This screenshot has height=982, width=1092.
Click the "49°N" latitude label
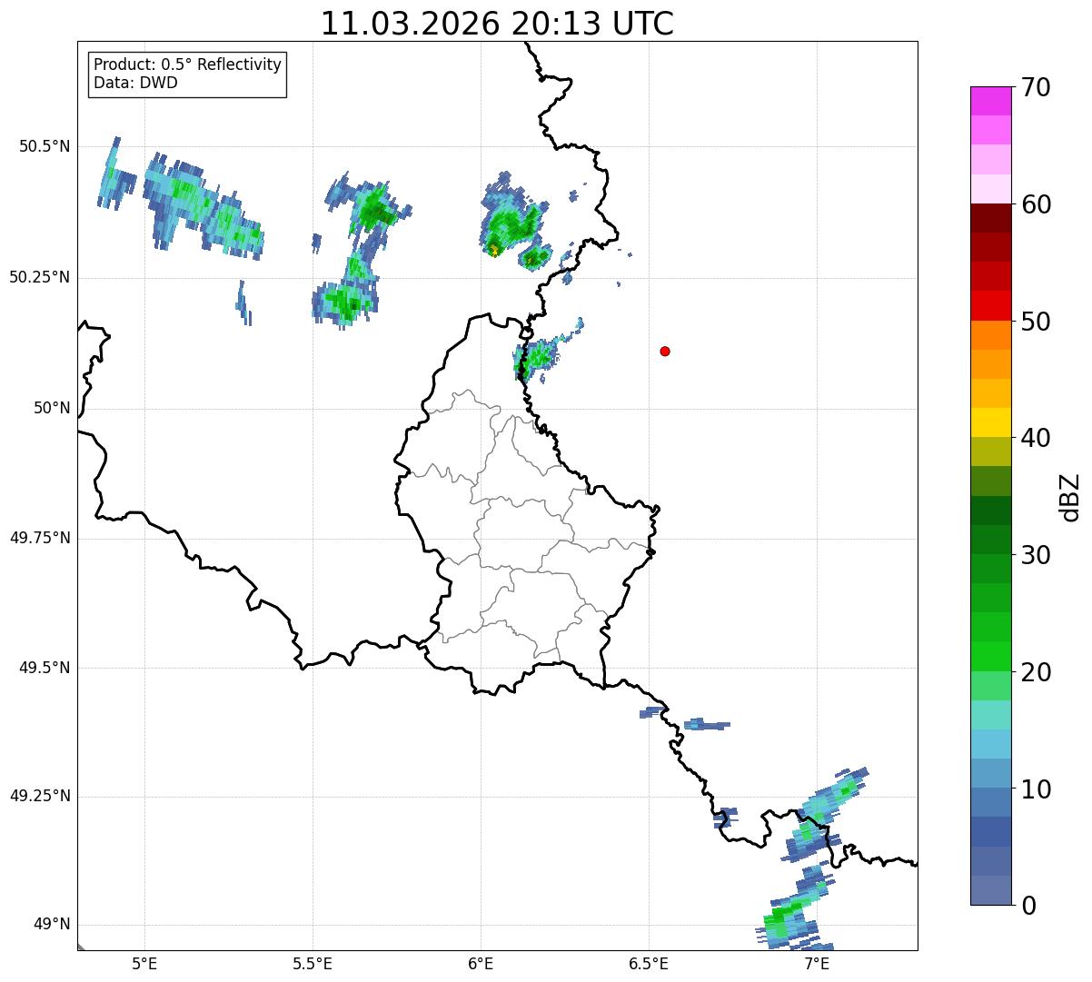(x=53, y=925)
